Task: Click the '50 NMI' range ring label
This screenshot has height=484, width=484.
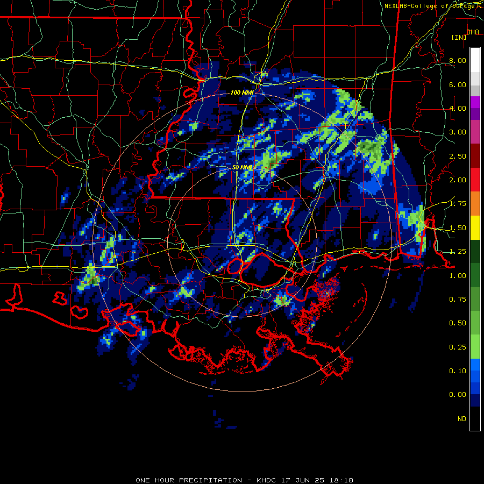Action: (242, 167)
